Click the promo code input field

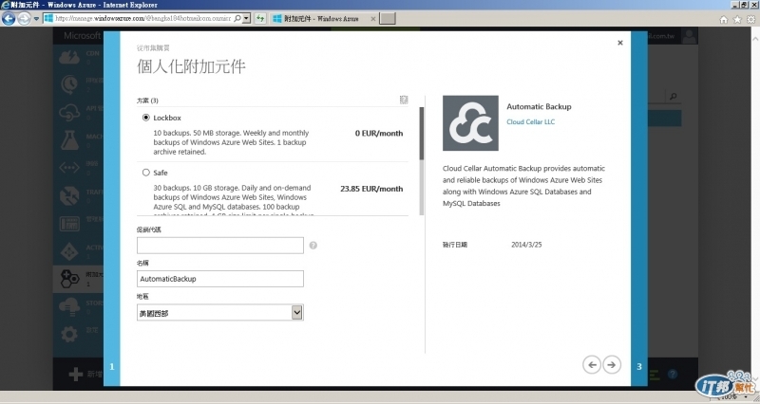click(220, 246)
